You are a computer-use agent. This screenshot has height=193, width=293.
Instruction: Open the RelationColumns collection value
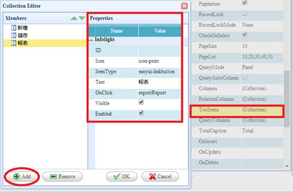pyautogui.click(x=254, y=99)
